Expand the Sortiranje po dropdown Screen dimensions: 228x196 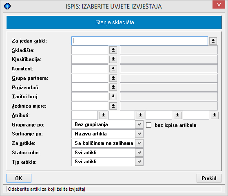tap(139, 134)
